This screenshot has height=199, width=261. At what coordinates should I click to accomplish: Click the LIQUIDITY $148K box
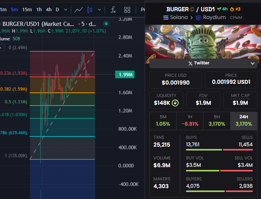pos(166,100)
